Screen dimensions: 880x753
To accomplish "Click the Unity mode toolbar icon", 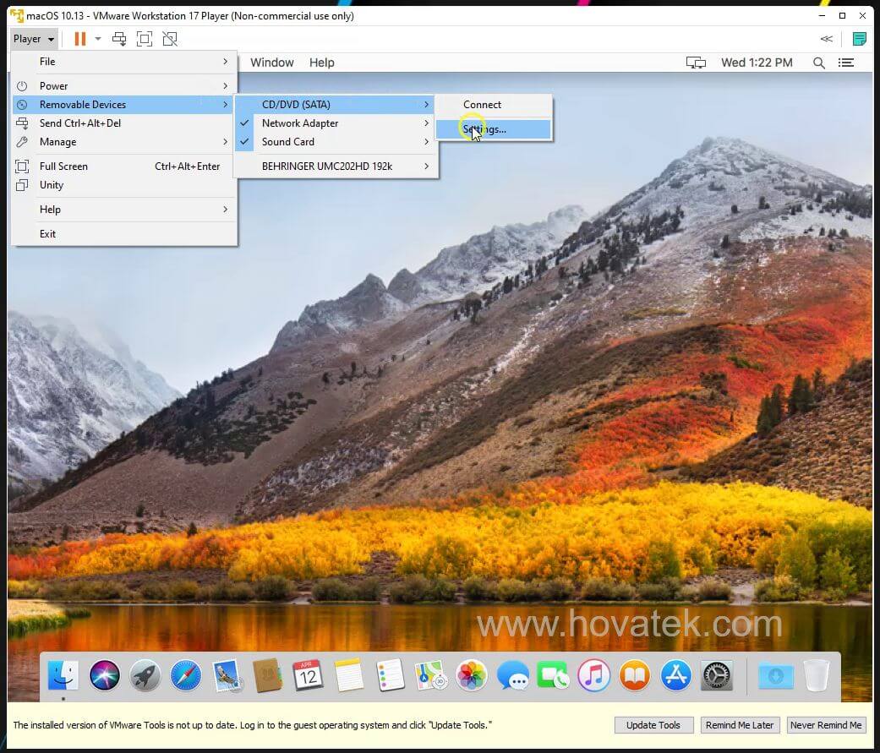I will 170,38.
